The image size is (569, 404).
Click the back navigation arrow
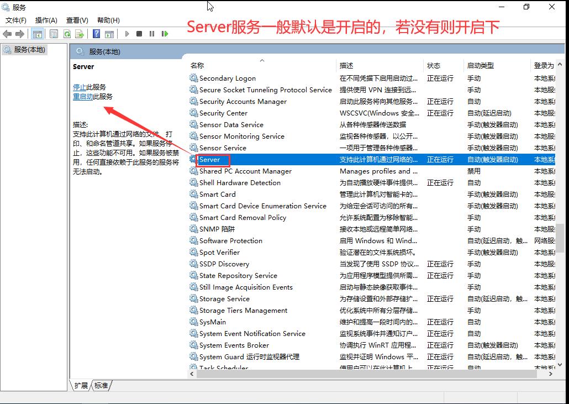pyautogui.click(x=8, y=34)
